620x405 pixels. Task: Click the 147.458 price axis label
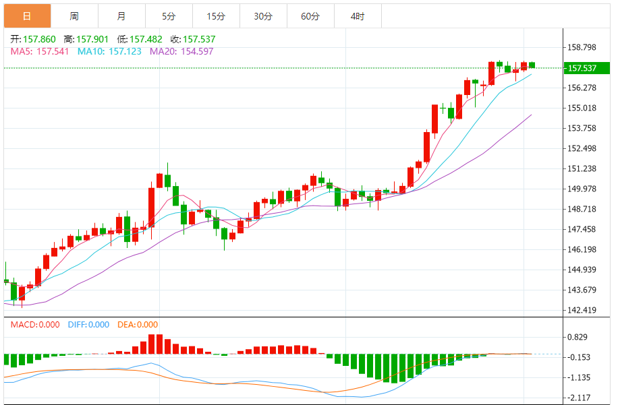582,229
